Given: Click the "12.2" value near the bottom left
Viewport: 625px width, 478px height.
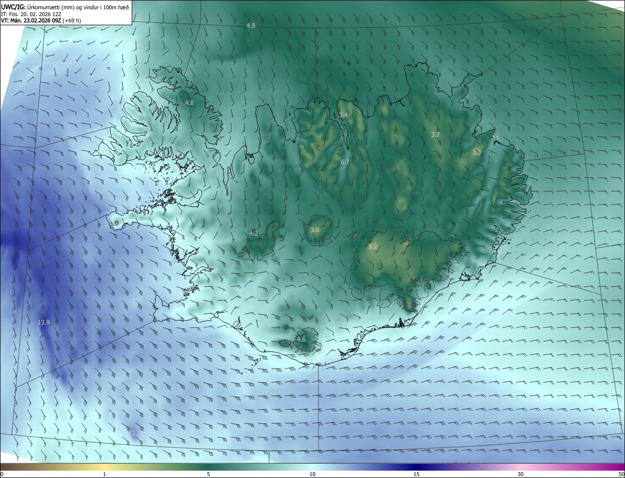Looking at the screenshot, I should [x=134, y=434].
